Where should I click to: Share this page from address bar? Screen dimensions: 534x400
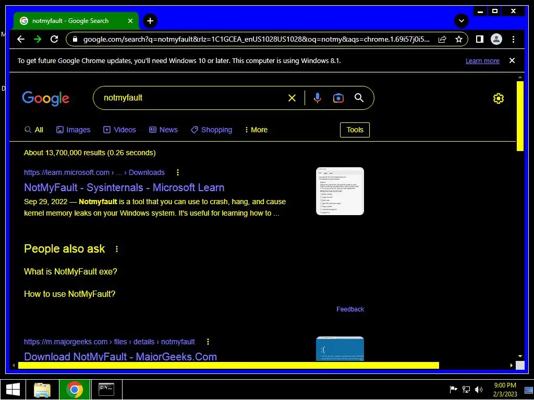click(x=442, y=39)
